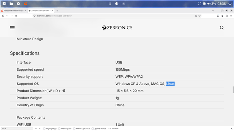
Task: Reload the current page
Action: (x=16, y=16)
